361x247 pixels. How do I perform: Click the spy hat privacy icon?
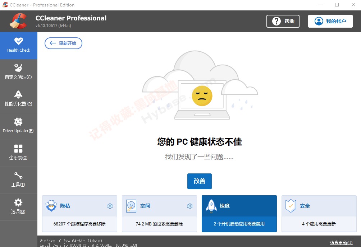[51, 206]
